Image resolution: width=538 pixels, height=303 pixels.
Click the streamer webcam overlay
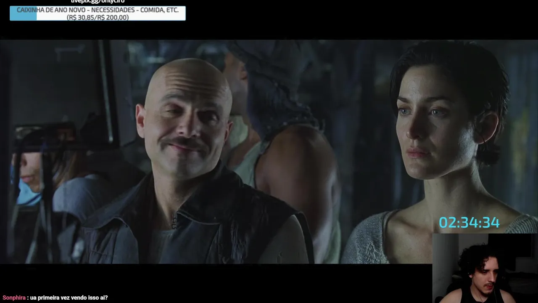[x=485, y=268]
